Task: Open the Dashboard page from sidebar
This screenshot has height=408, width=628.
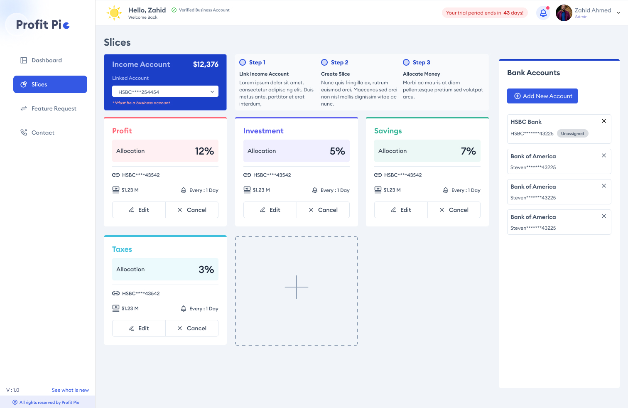Action: click(x=47, y=60)
